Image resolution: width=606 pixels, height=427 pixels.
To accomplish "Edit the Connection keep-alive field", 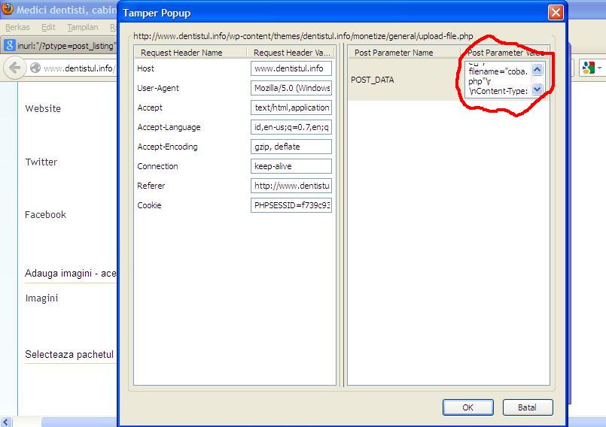I will pyautogui.click(x=291, y=166).
